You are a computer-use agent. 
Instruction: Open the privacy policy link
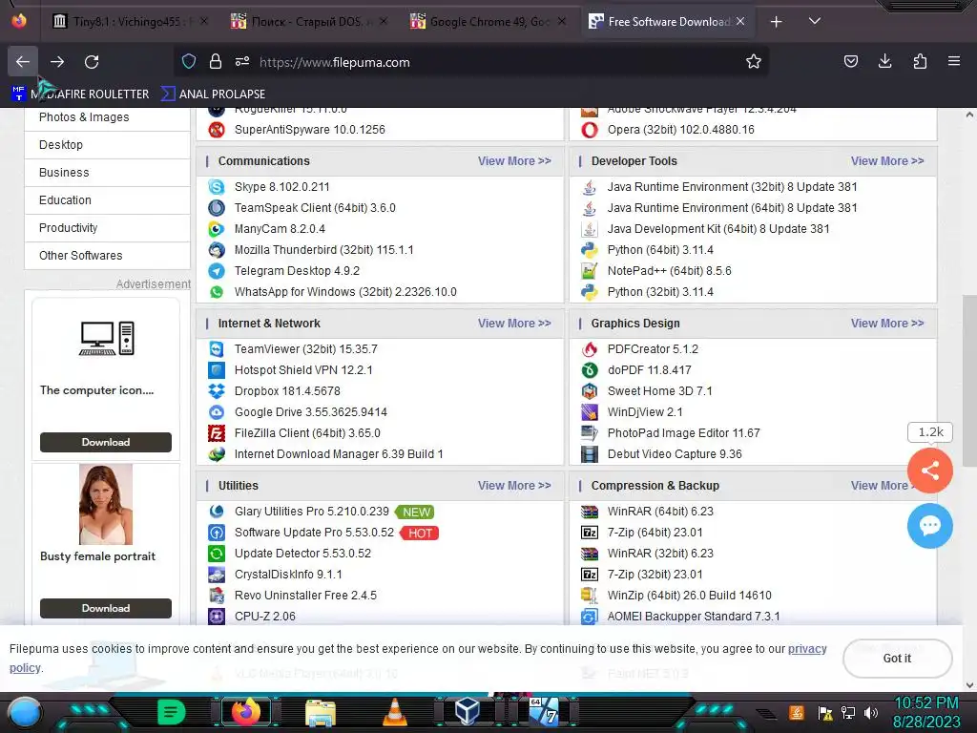(807, 649)
